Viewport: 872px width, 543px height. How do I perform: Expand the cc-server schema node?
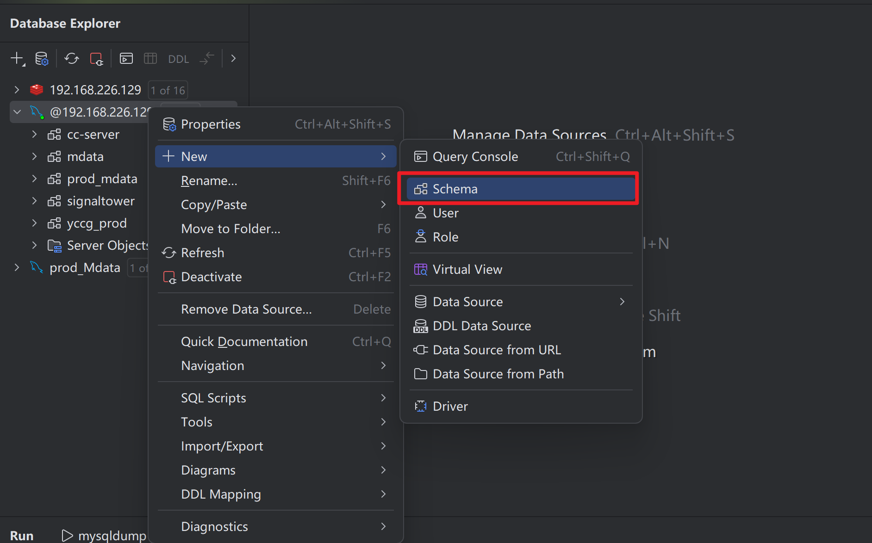[34, 135]
